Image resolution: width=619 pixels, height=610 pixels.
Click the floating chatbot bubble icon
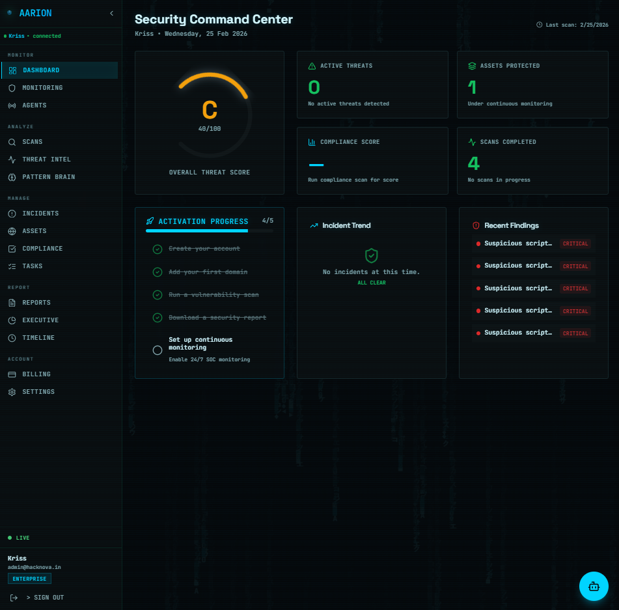coord(594,586)
